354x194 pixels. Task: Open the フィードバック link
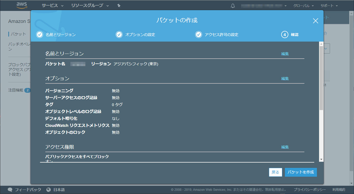coord(28,190)
